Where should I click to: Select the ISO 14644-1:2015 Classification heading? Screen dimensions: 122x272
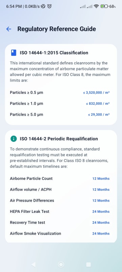(54, 53)
